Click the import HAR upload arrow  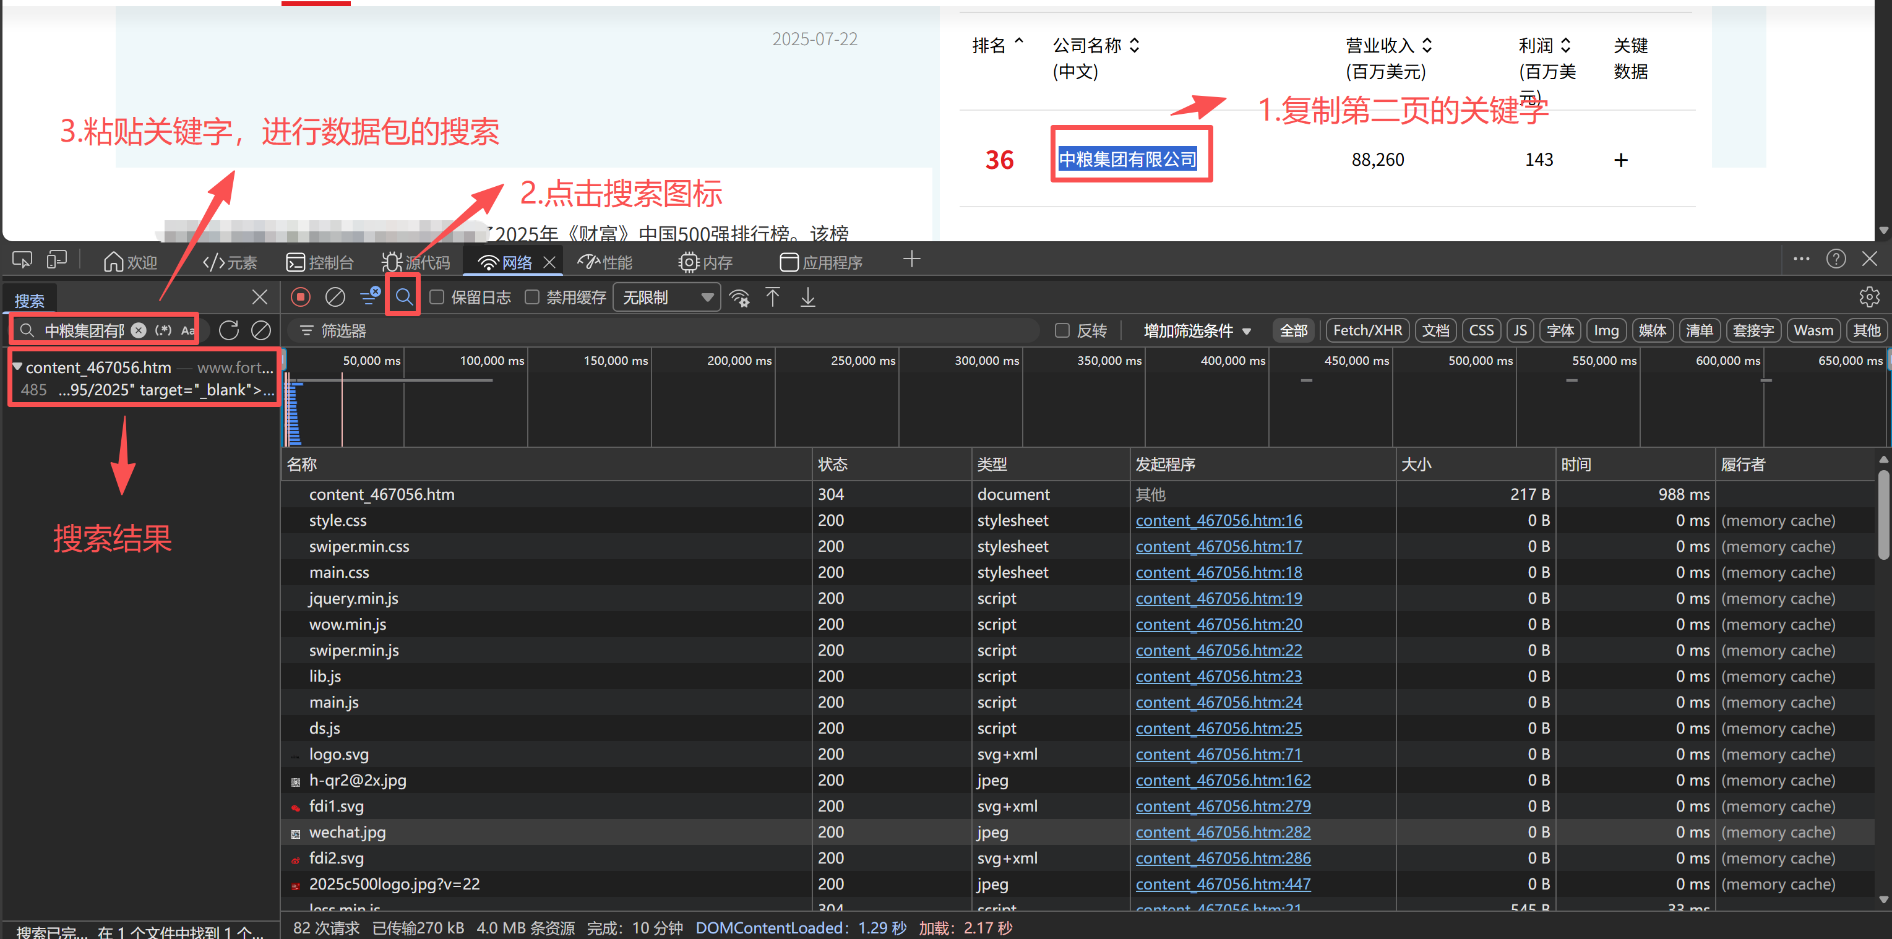[x=772, y=296]
